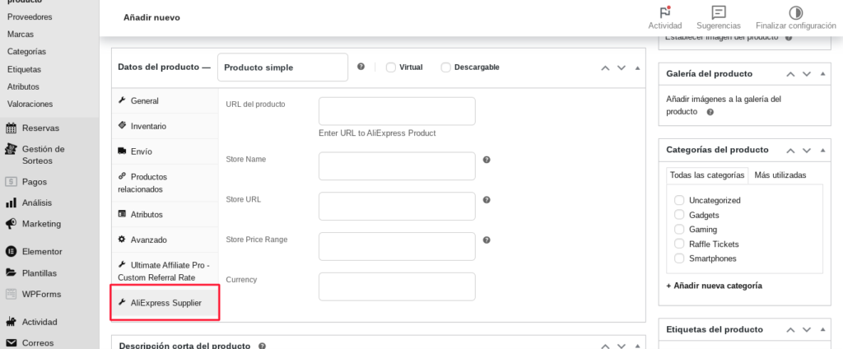The image size is (843, 349).
Task: Click Pagos dollar icon in sidebar
Action: point(11,182)
